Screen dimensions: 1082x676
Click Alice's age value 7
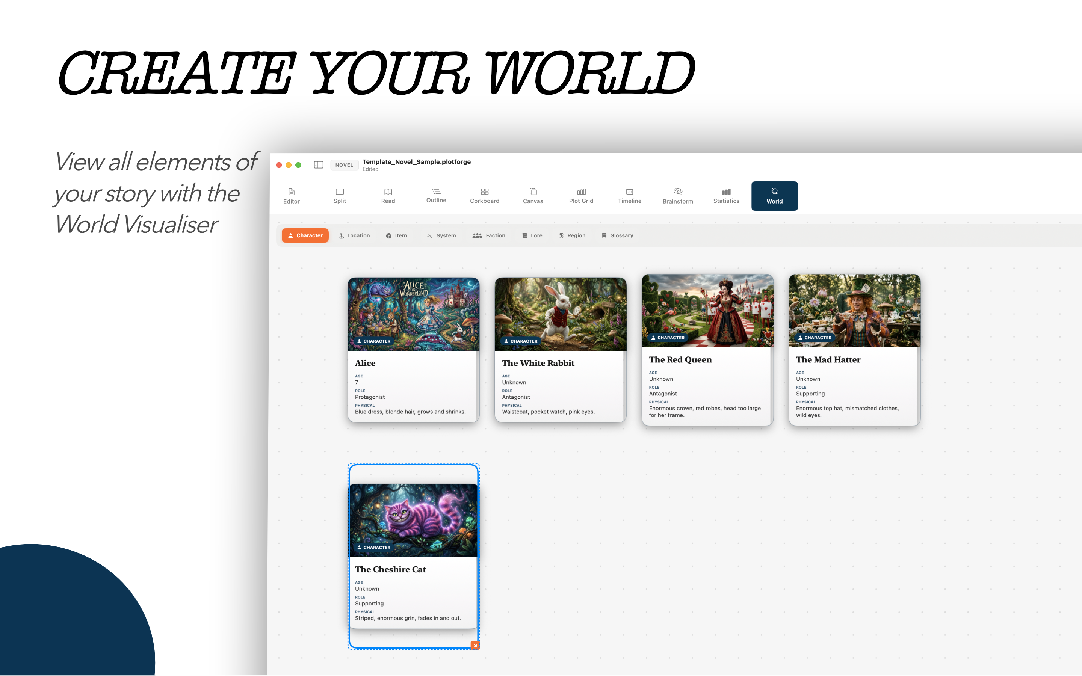(x=356, y=382)
